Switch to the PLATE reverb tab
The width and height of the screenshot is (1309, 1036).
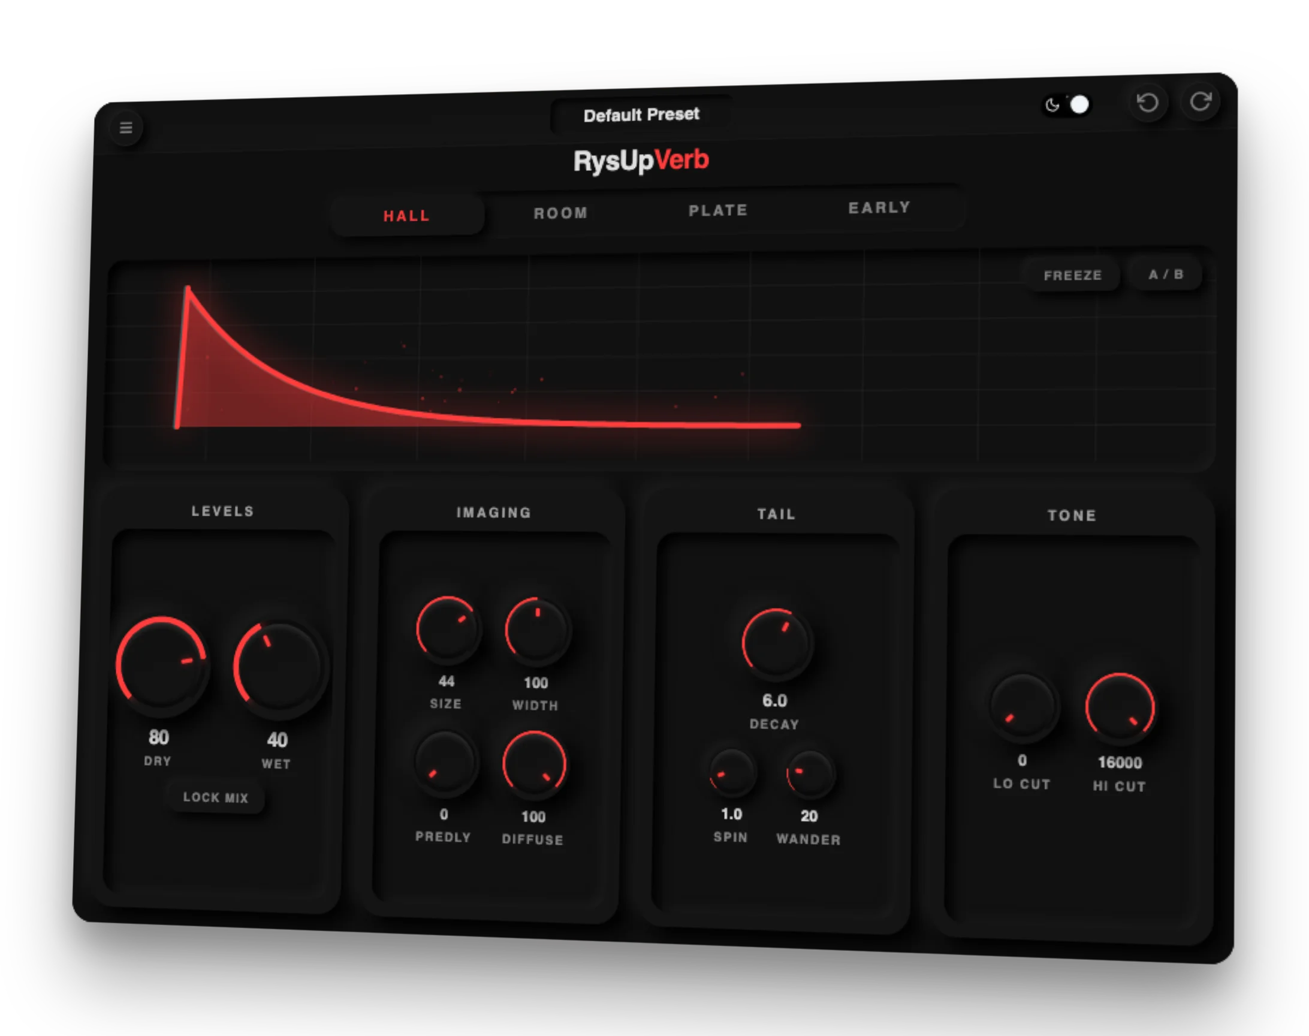(x=718, y=210)
